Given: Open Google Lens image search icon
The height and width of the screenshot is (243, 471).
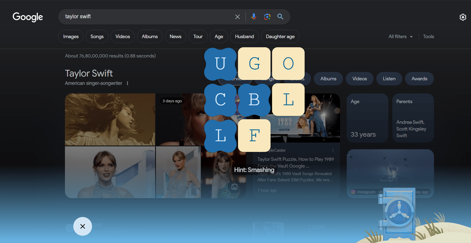Looking at the screenshot, I should coord(267,17).
